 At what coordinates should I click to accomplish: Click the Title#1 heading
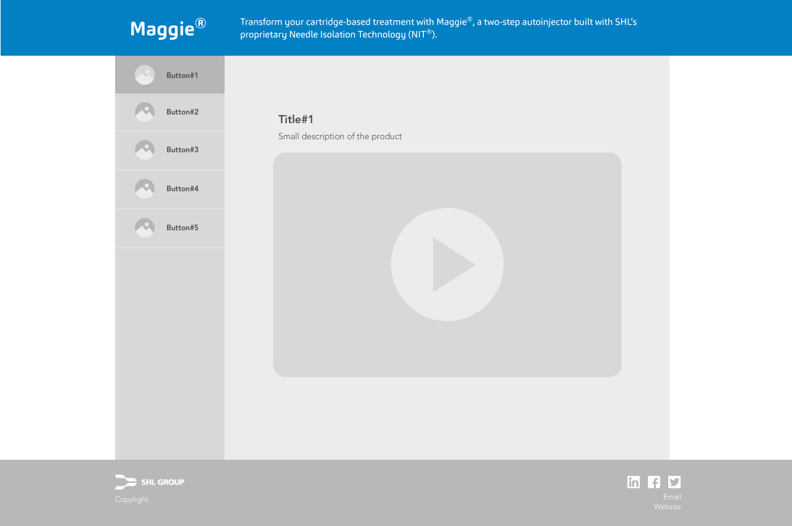coord(296,119)
